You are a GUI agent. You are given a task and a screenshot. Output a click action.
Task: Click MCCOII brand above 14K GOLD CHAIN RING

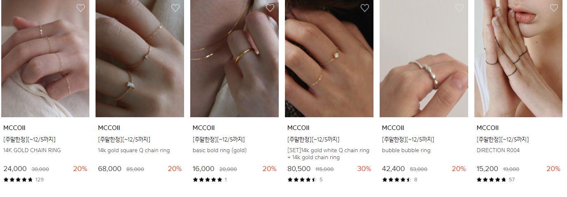(14, 128)
